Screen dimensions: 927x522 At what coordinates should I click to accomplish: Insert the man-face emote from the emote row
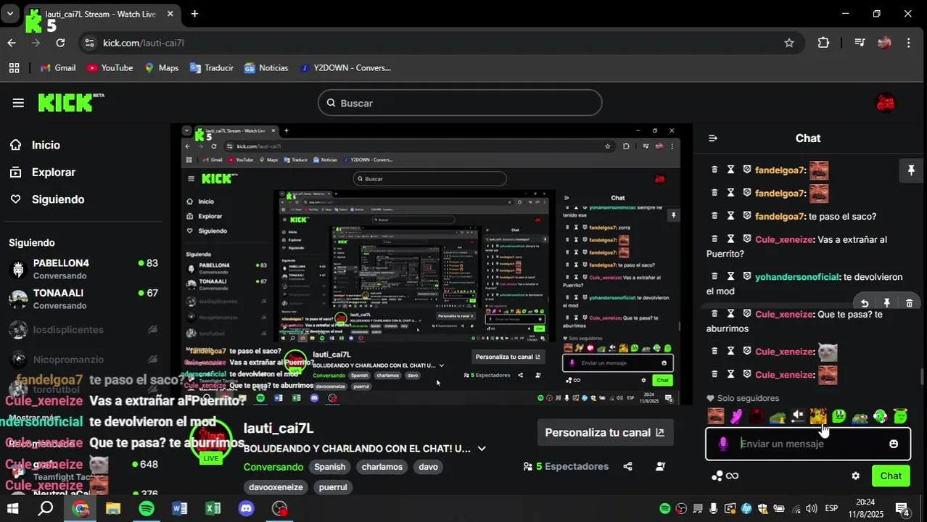coord(716,416)
